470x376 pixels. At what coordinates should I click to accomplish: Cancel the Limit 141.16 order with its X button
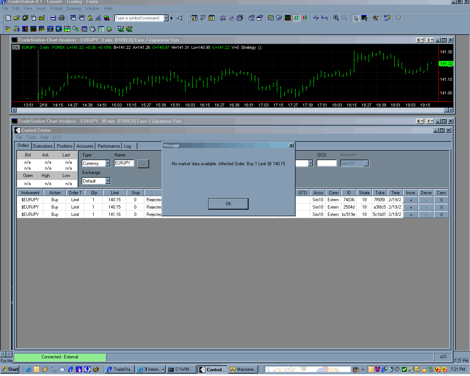[441, 214]
